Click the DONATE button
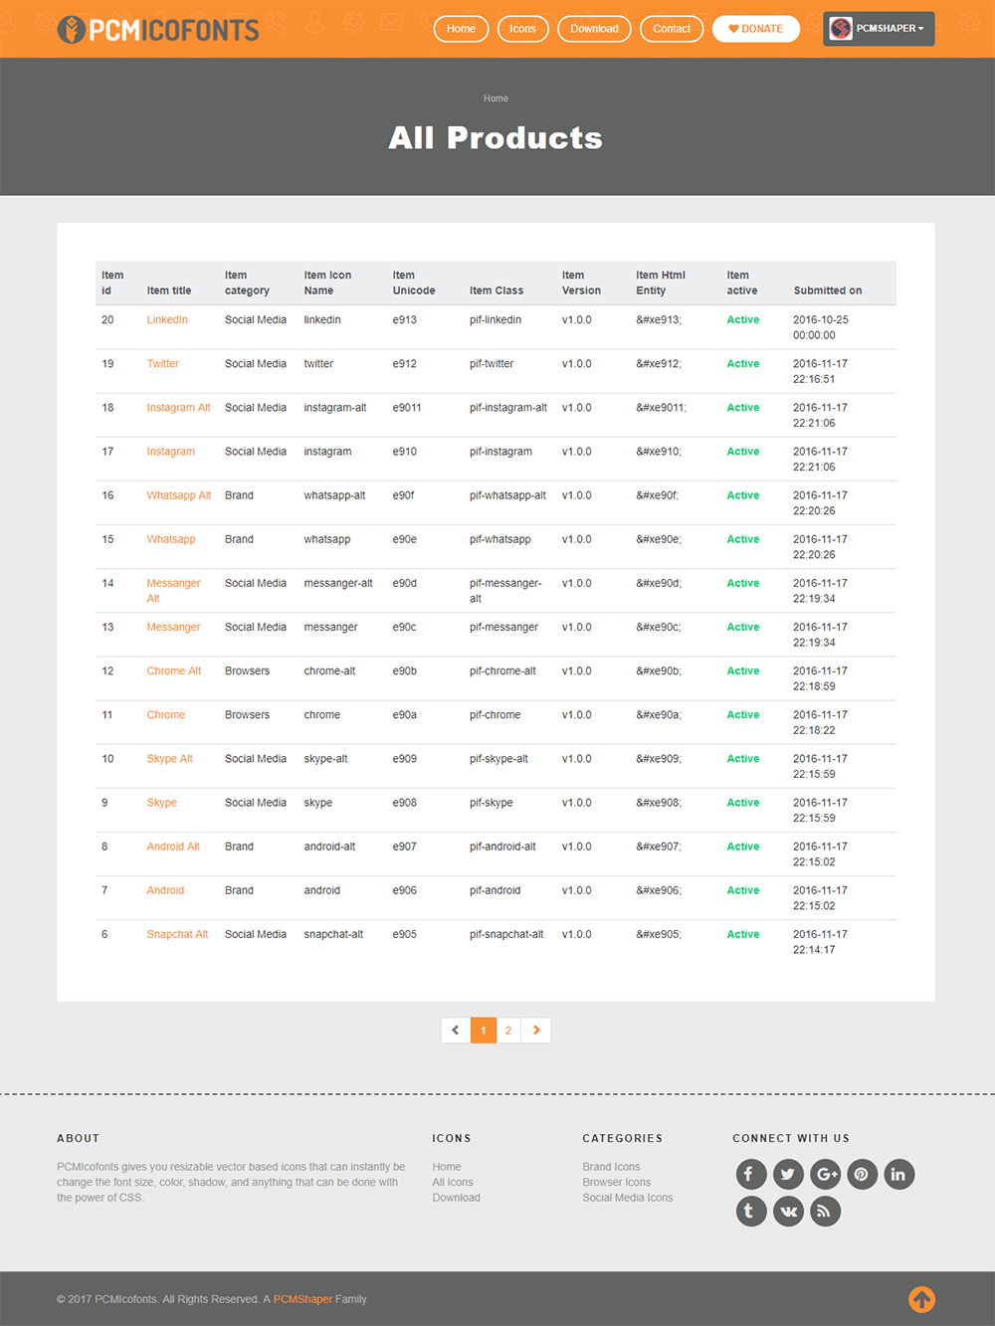Image resolution: width=995 pixels, height=1326 pixels. point(755,29)
